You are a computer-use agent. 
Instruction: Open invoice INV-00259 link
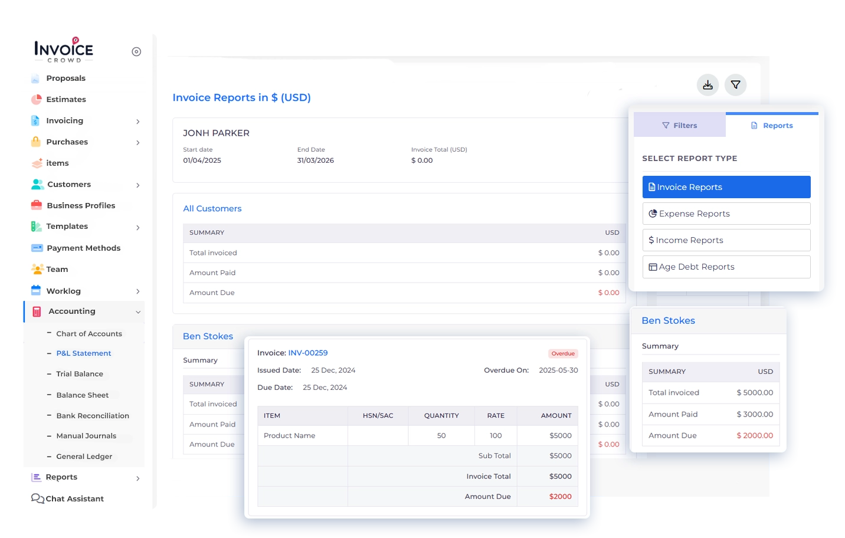[307, 353]
